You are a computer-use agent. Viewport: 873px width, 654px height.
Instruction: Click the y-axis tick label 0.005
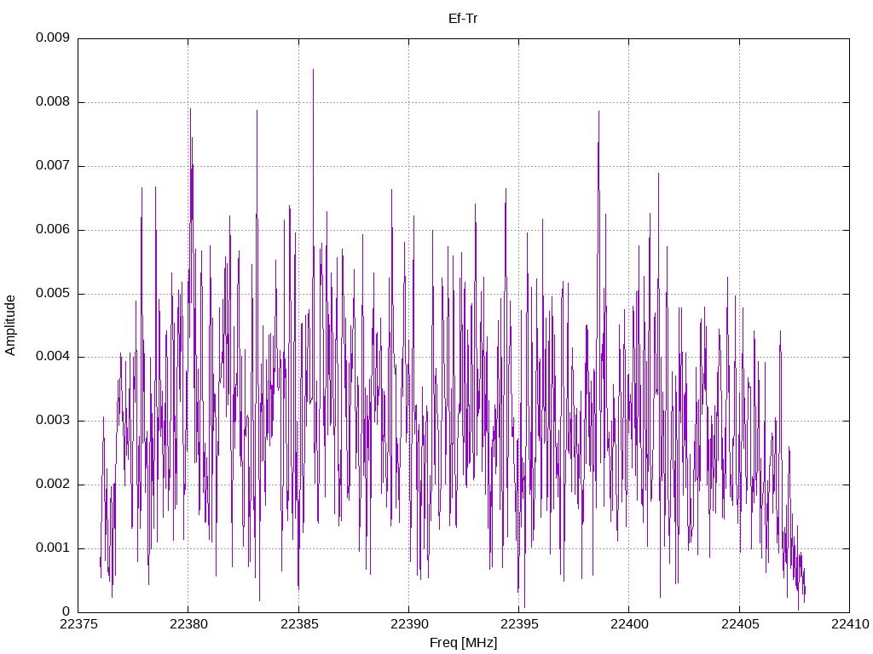click(x=53, y=293)
